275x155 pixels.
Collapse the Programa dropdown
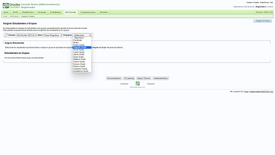tap(82, 35)
